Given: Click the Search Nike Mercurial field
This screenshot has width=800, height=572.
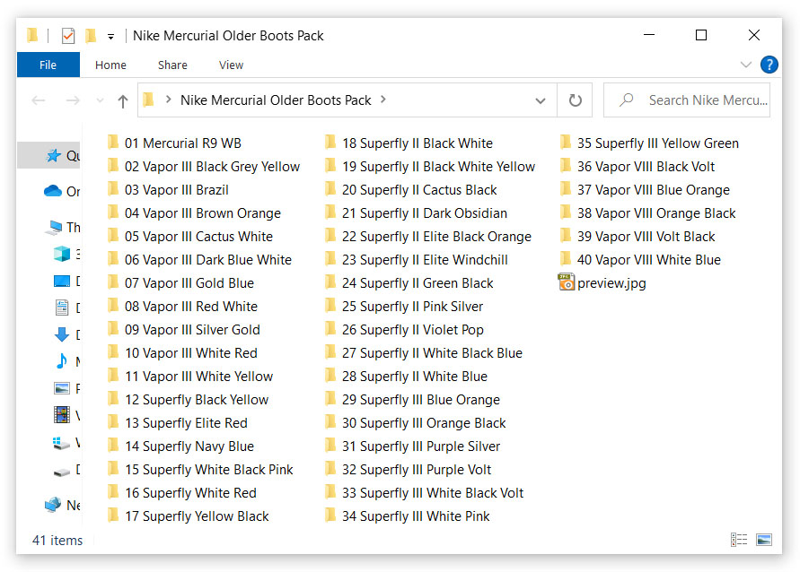Looking at the screenshot, I should pyautogui.click(x=687, y=100).
